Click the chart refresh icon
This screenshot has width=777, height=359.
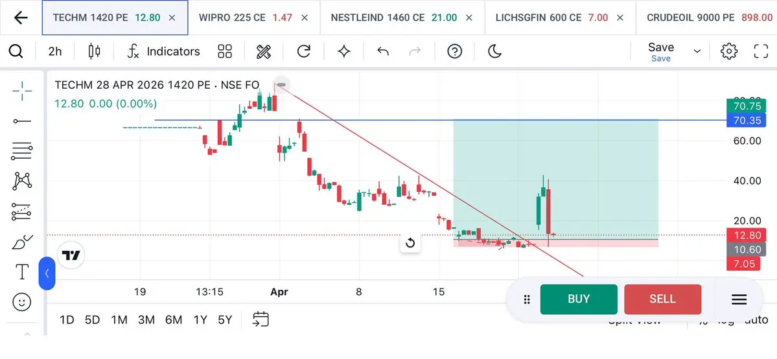(x=303, y=51)
